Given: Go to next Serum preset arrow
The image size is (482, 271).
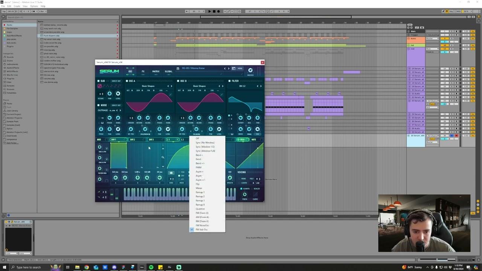Looking at the screenshot, I should tap(228, 69).
